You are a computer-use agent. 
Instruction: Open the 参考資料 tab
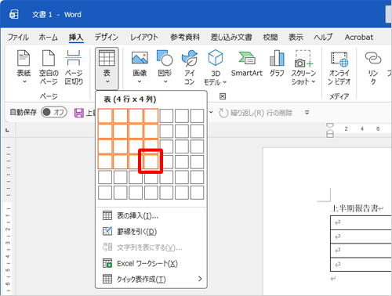(185, 38)
